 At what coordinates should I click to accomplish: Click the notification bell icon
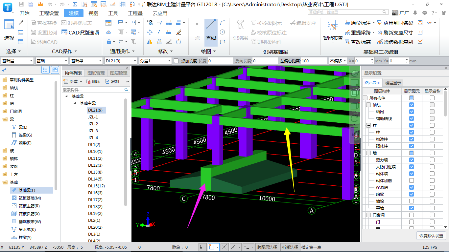415,13
